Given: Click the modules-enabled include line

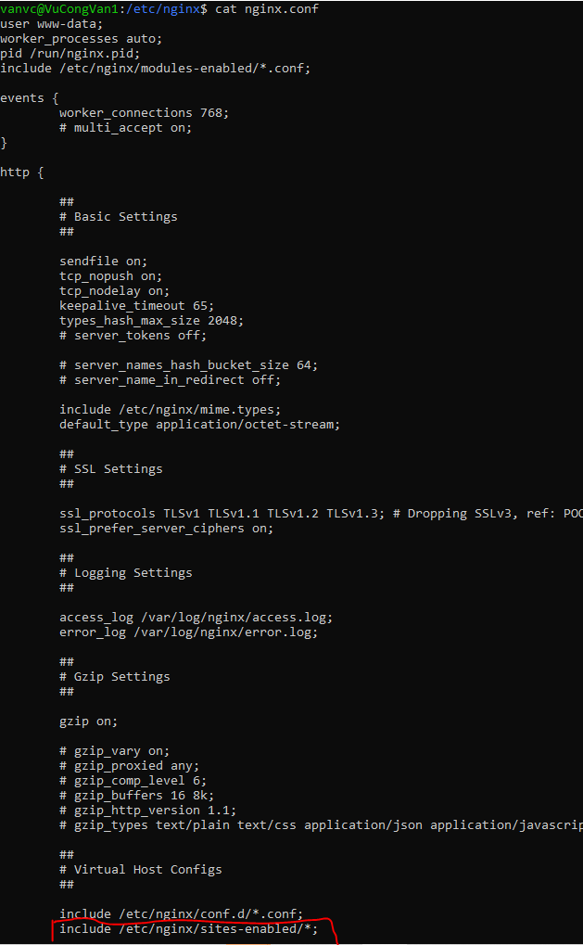Looking at the screenshot, I should click(x=156, y=68).
